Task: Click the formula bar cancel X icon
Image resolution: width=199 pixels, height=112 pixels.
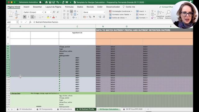Action: [x=21, y=22]
